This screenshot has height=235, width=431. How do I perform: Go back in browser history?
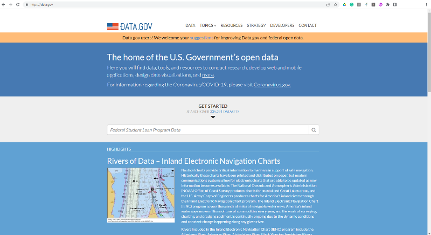click(x=3, y=5)
